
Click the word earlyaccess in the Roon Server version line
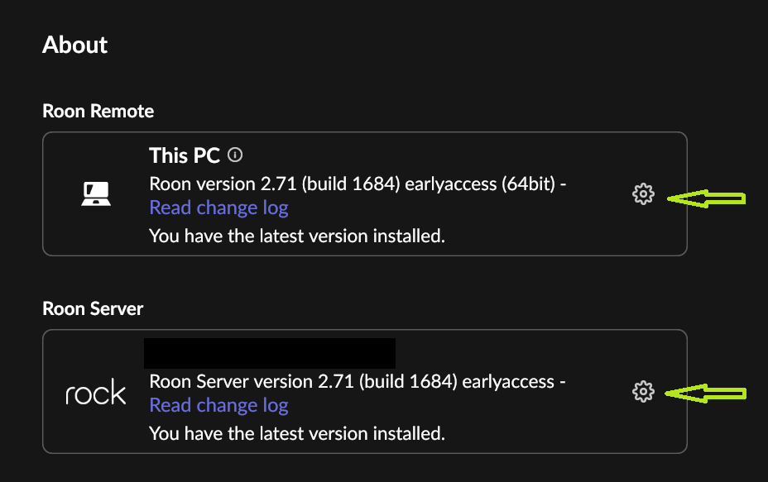(x=508, y=382)
